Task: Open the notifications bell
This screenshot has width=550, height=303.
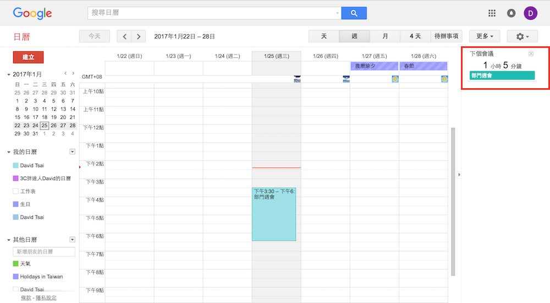Action: [x=511, y=13]
